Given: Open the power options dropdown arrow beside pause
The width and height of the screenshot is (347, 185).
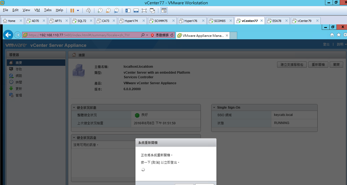Looking at the screenshot, I should 78,11.
